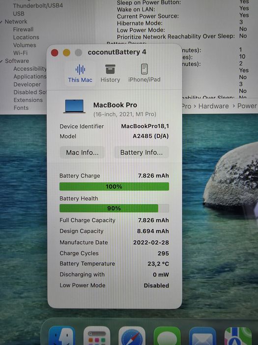Click the Battery Info... button
Image resolution: width=258 pixels, height=345 pixels.
coord(142,152)
